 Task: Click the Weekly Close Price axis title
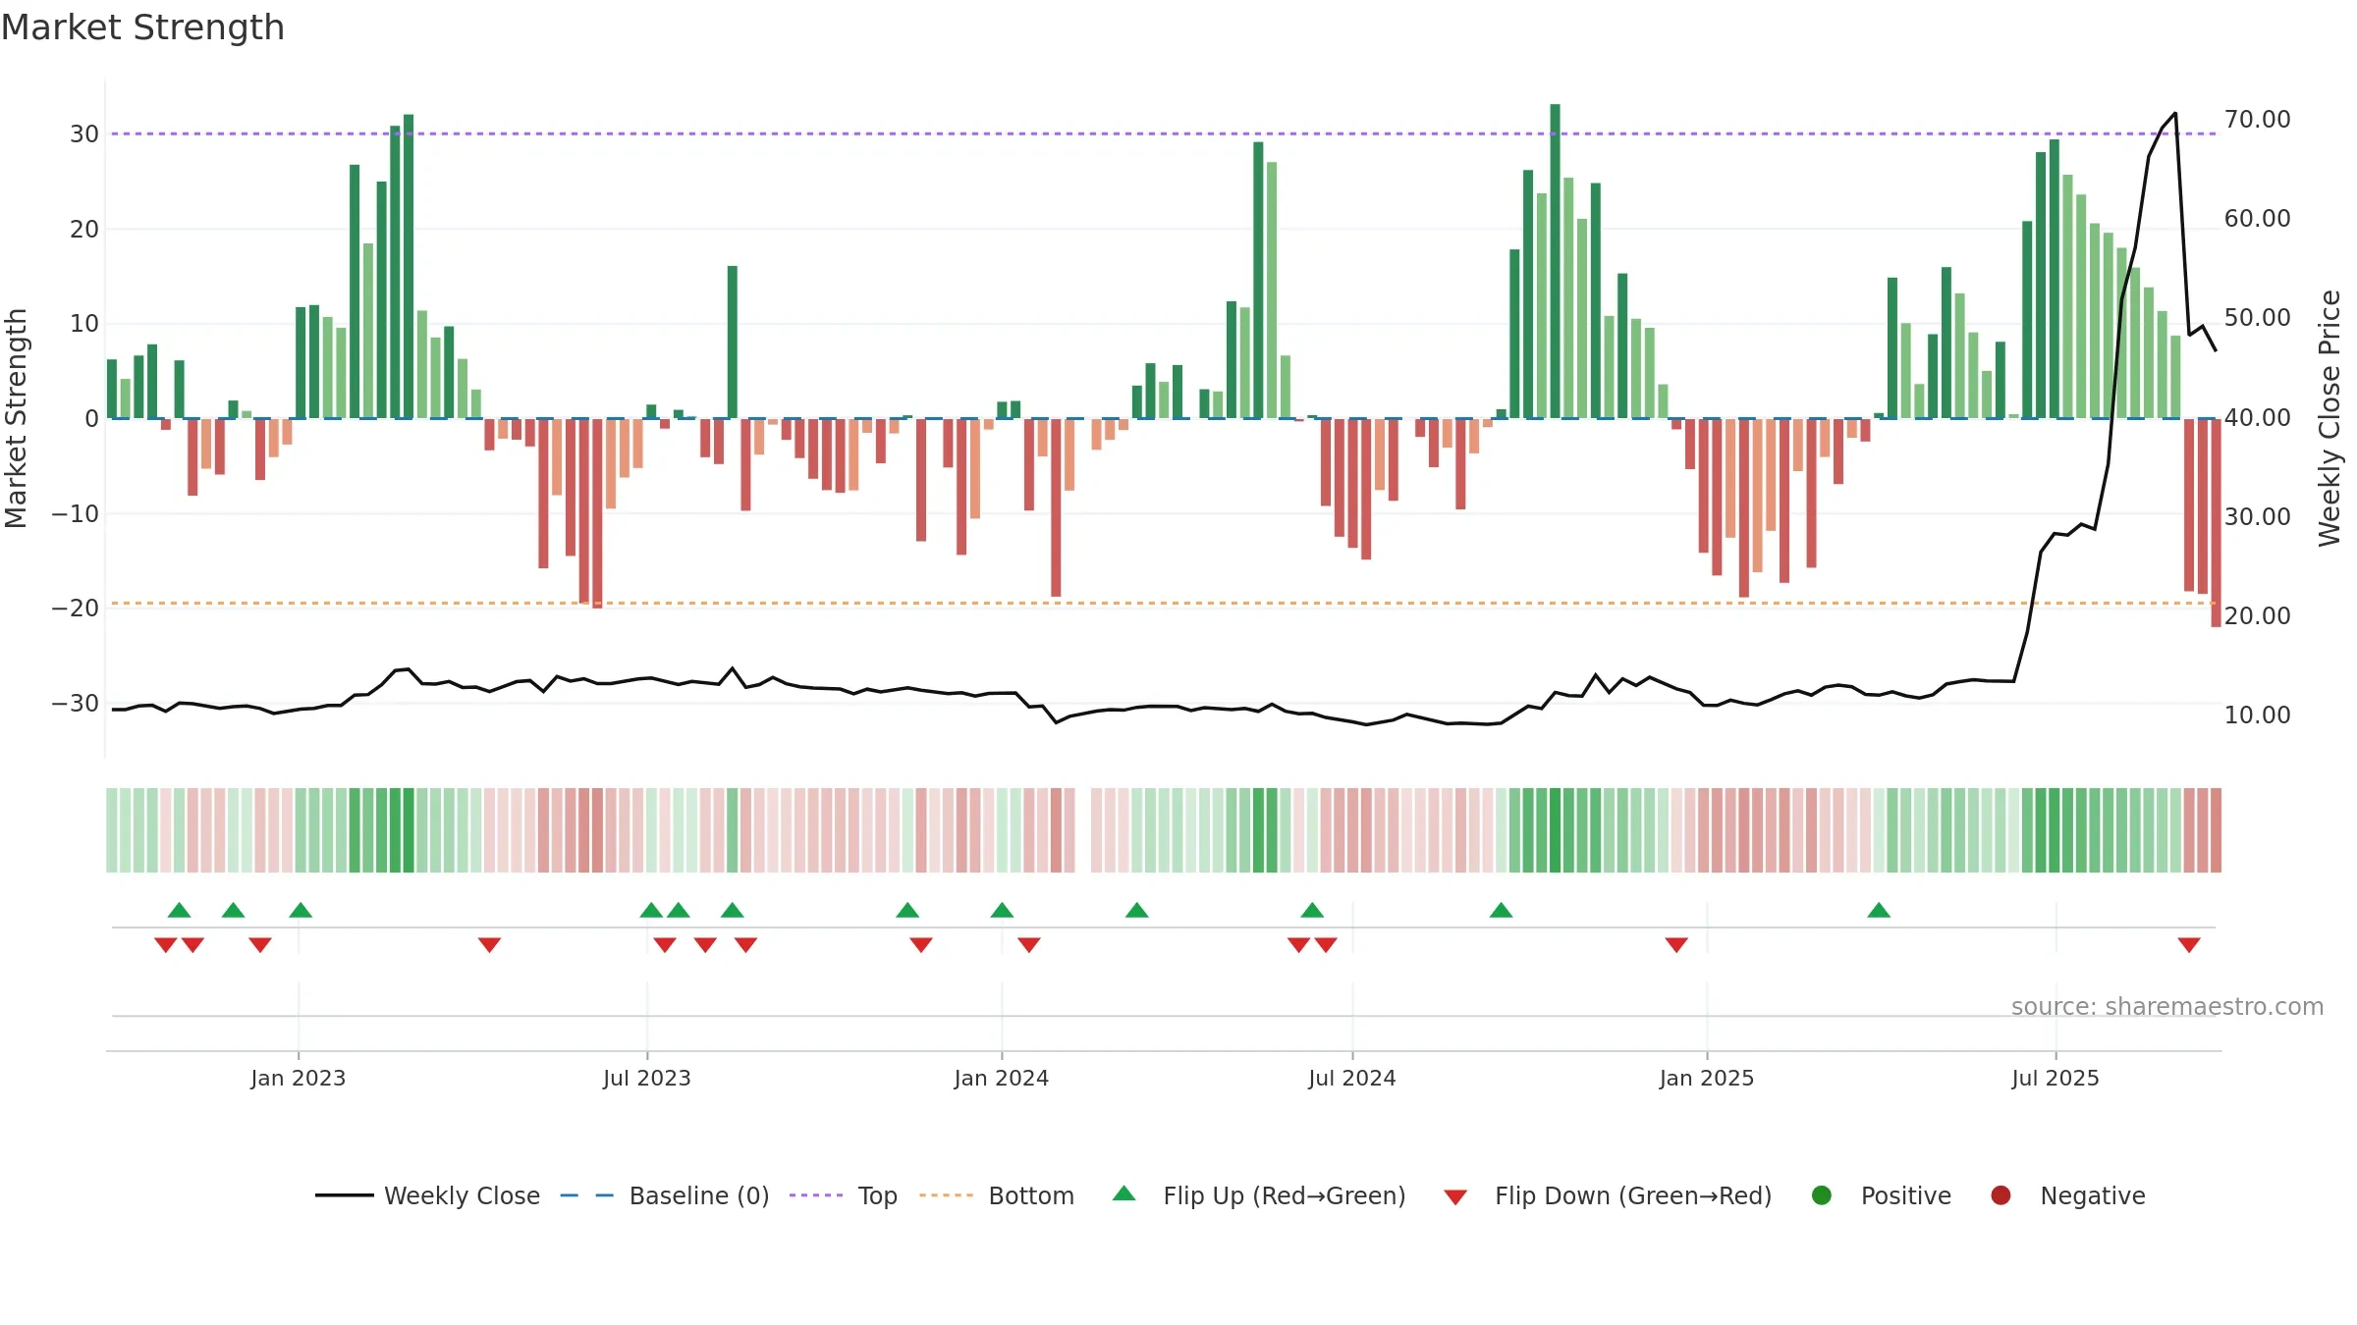click(x=2330, y=418)
